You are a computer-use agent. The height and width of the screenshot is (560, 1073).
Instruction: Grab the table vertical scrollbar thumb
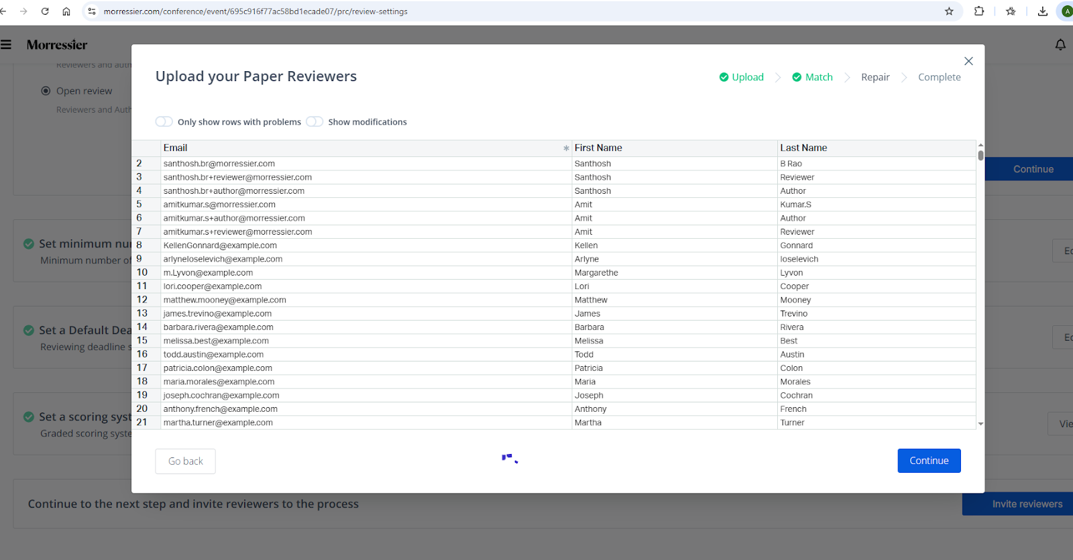980,156
